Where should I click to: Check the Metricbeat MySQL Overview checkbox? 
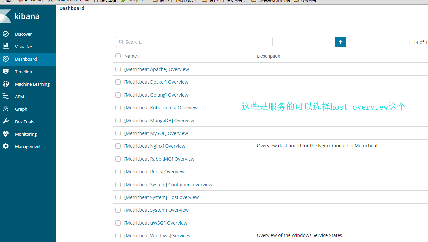[118, 133]
